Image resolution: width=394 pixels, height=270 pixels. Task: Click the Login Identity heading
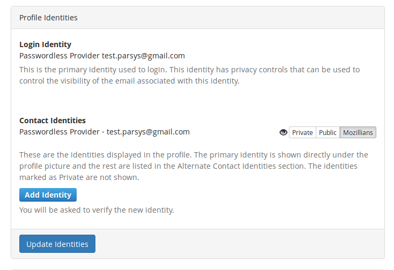click(45, 44)
